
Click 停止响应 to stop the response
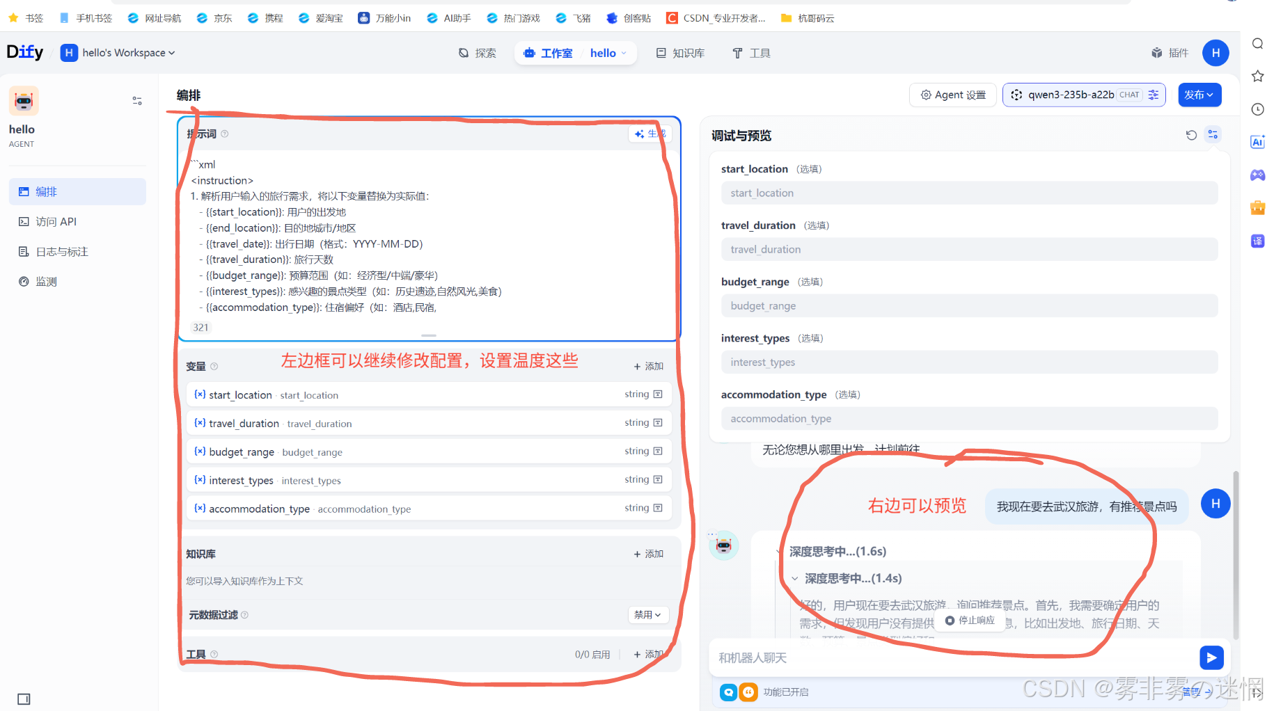970,620
